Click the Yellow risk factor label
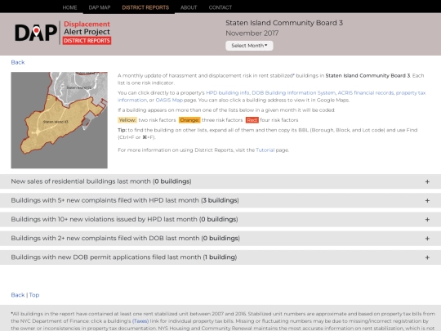This screenshot has height=331, width=441. 127,120
